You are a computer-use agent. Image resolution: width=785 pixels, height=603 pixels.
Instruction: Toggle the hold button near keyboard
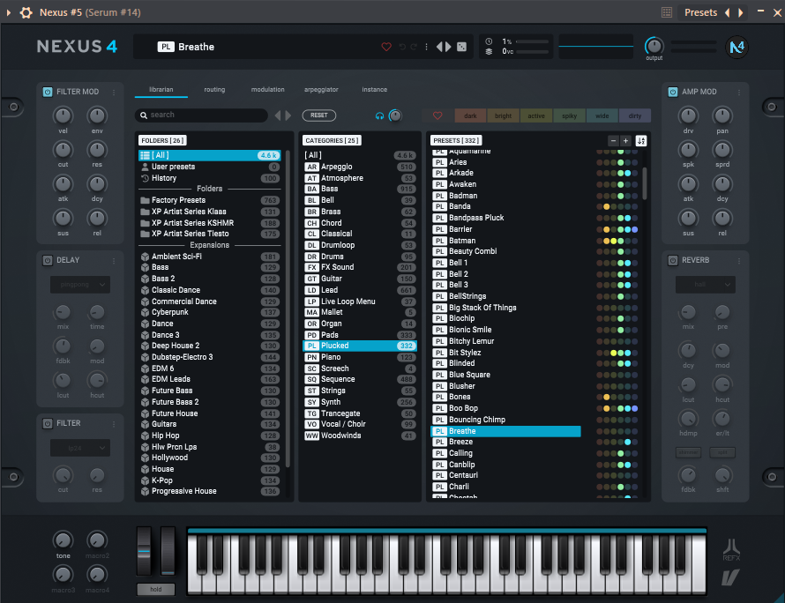pyautogui.click(x=156, y=590)
